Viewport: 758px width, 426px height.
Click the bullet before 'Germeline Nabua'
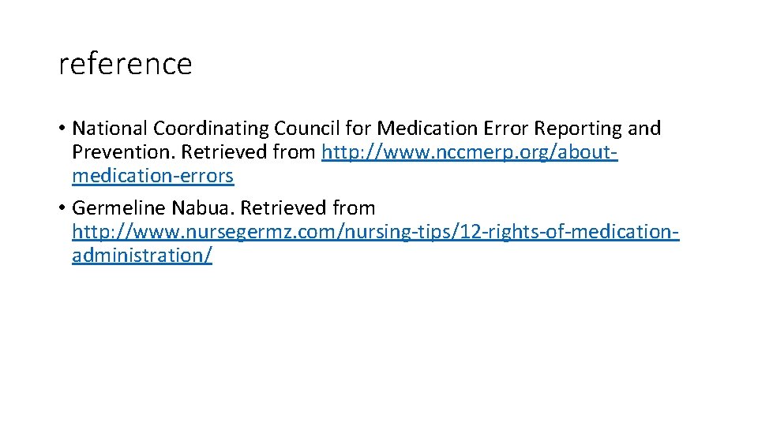[62, 208]
